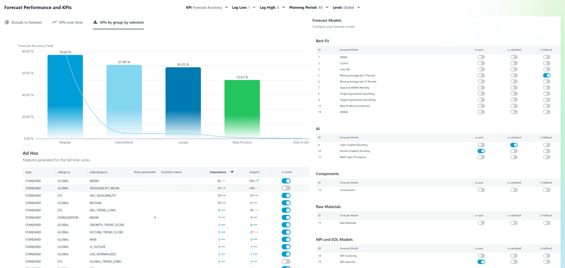Screen dimensions: 565x268
Task: Click the sort arrow in importance column header
Action: click(232, 172)
